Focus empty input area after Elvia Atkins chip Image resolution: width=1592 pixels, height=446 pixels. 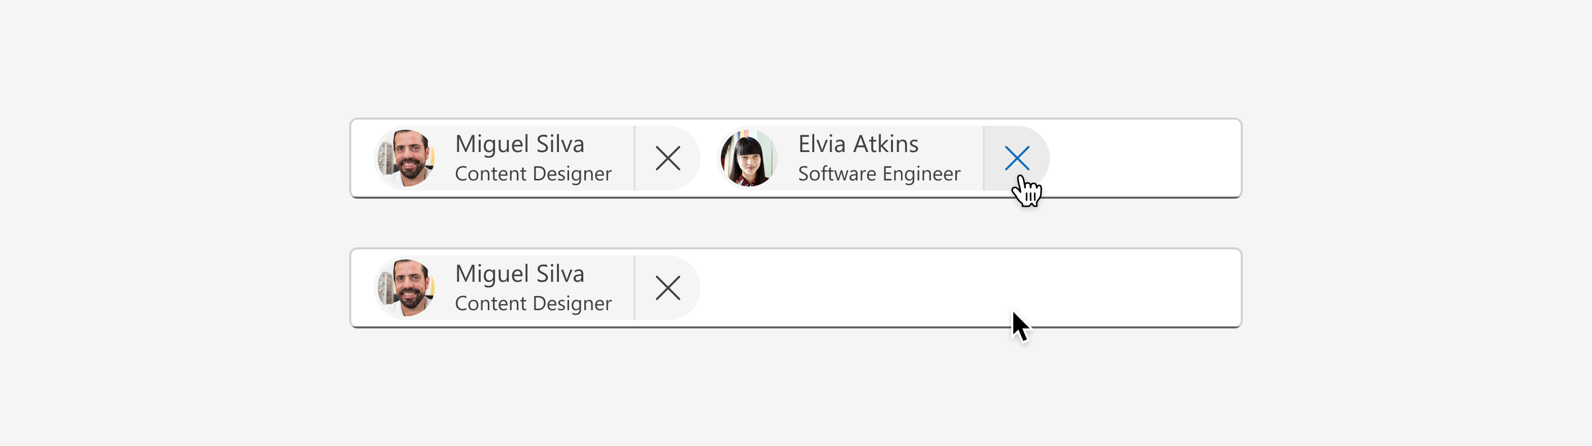pyautogui.click(x=1143, y=159)
